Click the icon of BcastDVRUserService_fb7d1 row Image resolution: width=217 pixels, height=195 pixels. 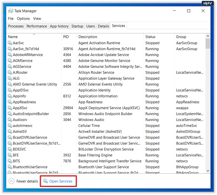10,143
